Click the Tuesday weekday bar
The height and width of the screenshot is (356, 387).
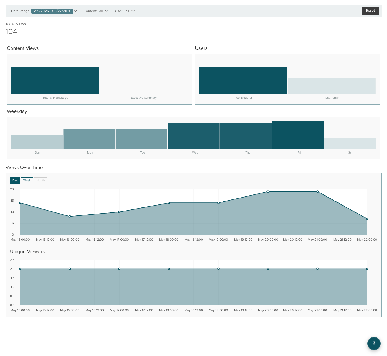tap(141, 139)
